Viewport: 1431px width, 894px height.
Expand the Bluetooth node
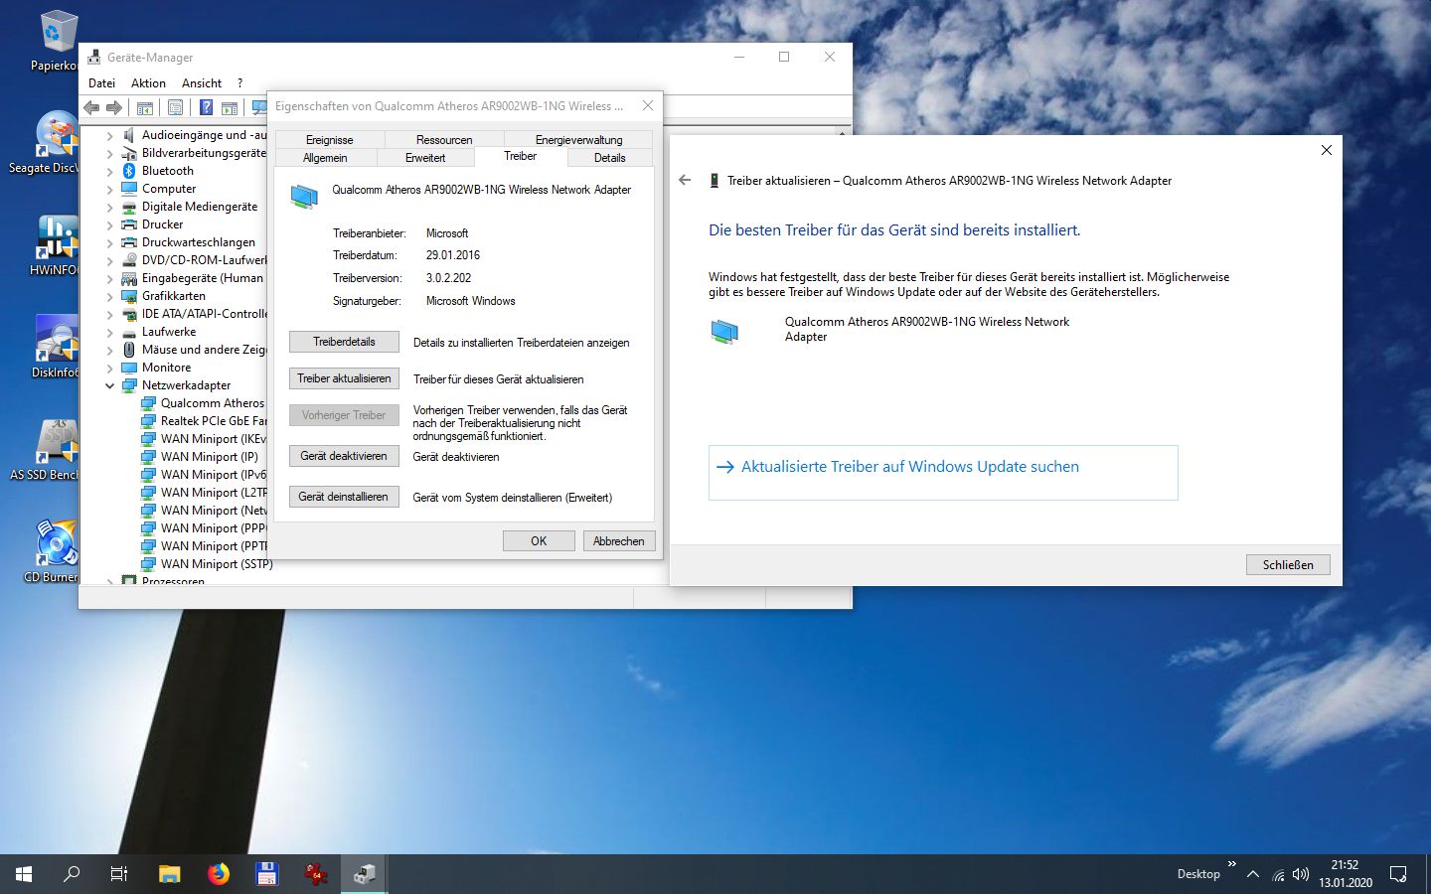(x=109, y=171)
